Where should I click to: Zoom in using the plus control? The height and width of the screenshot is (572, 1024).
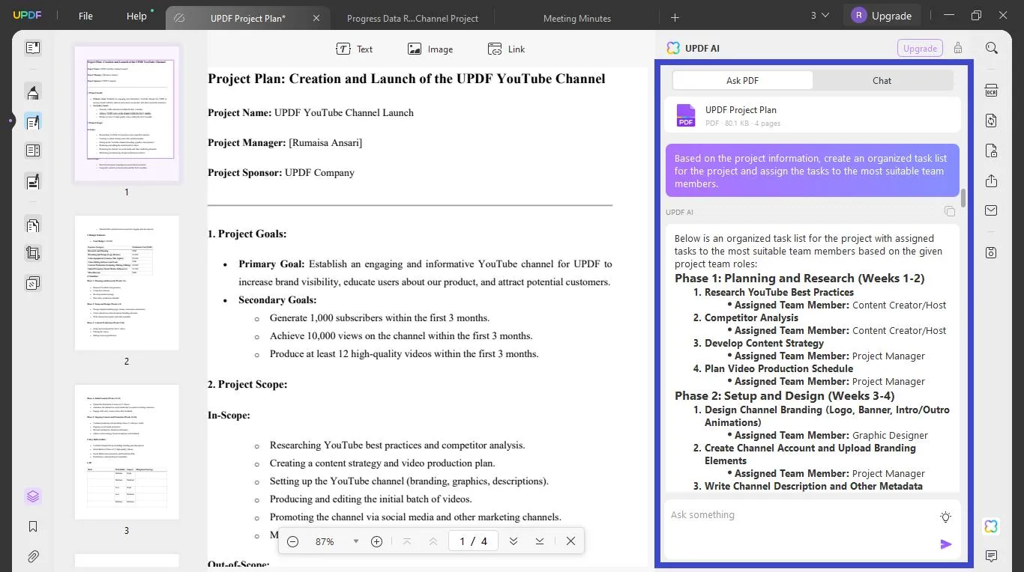tap(377, 541)
